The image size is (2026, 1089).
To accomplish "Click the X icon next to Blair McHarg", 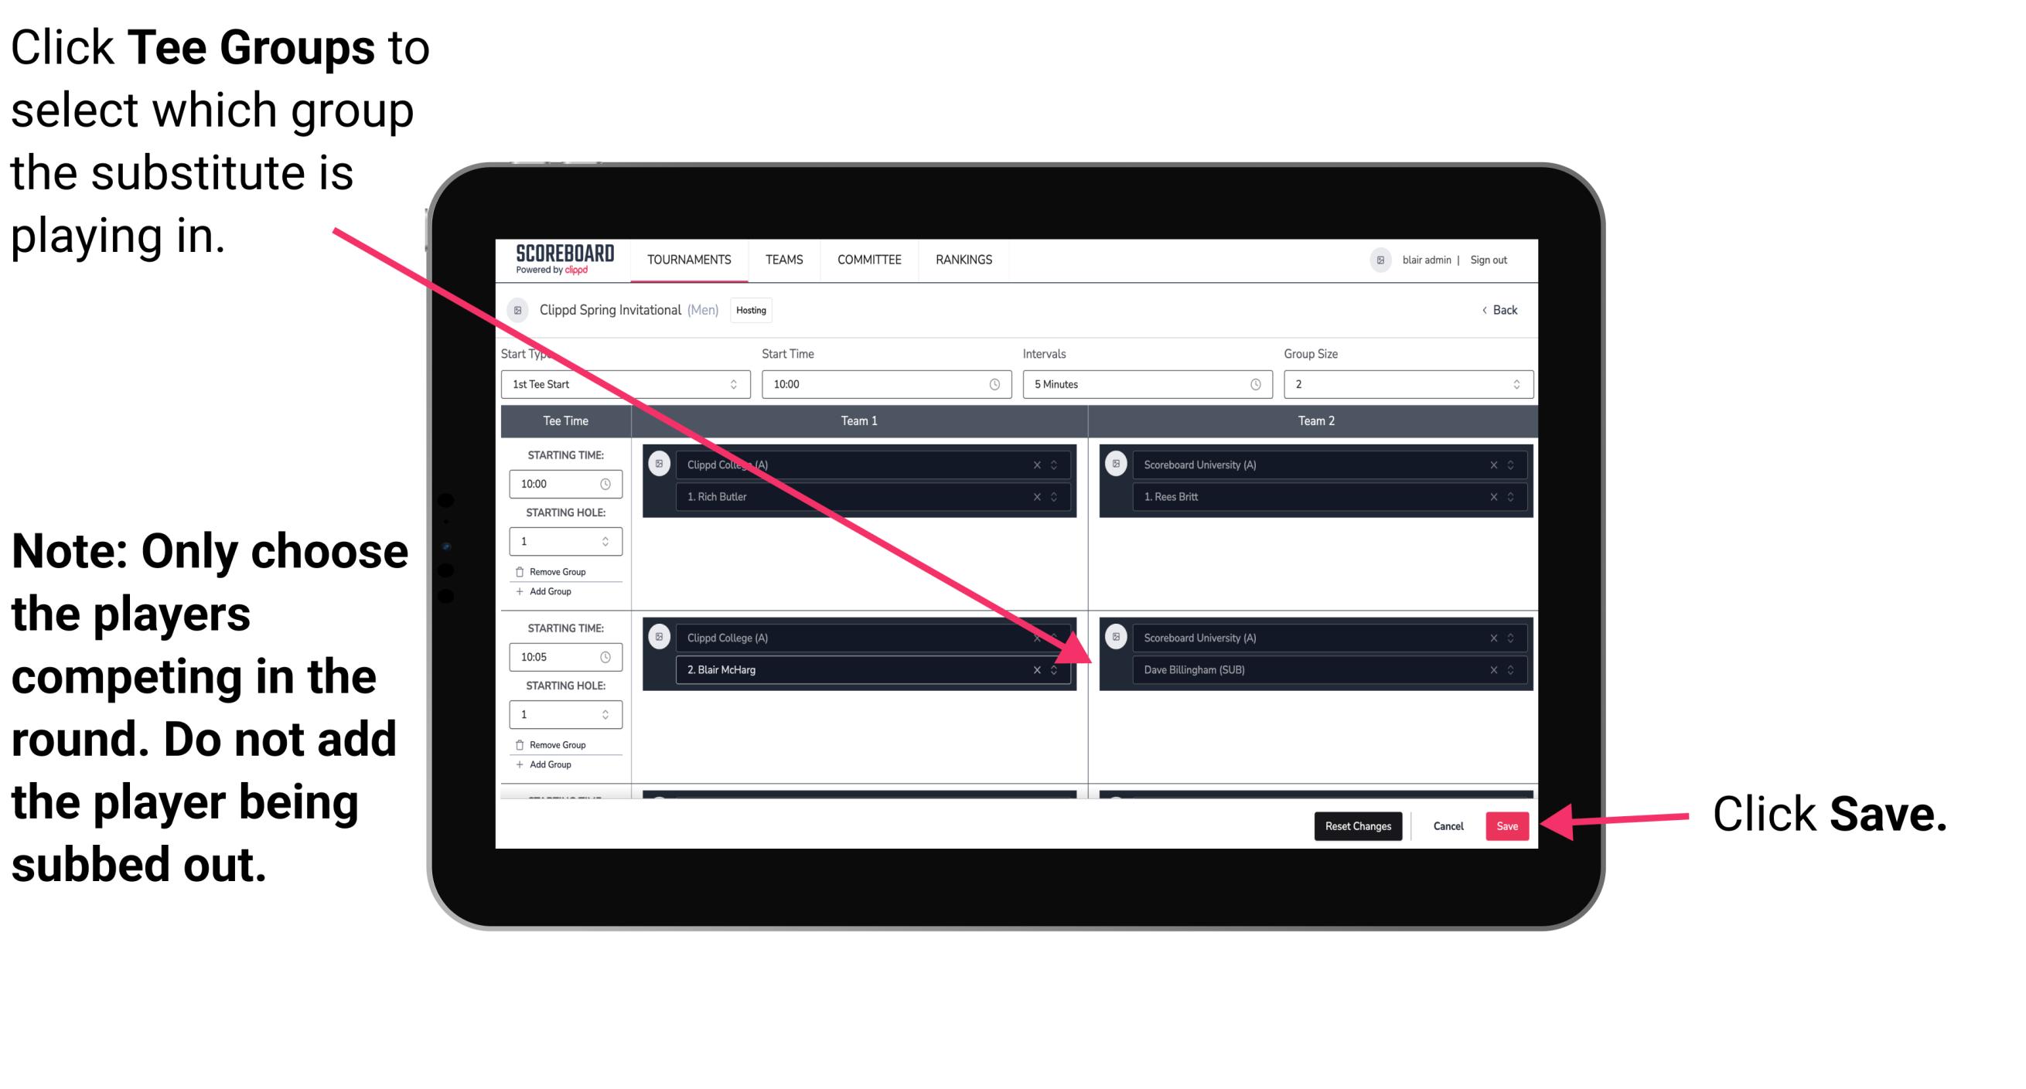I will tap(1041, 669).
